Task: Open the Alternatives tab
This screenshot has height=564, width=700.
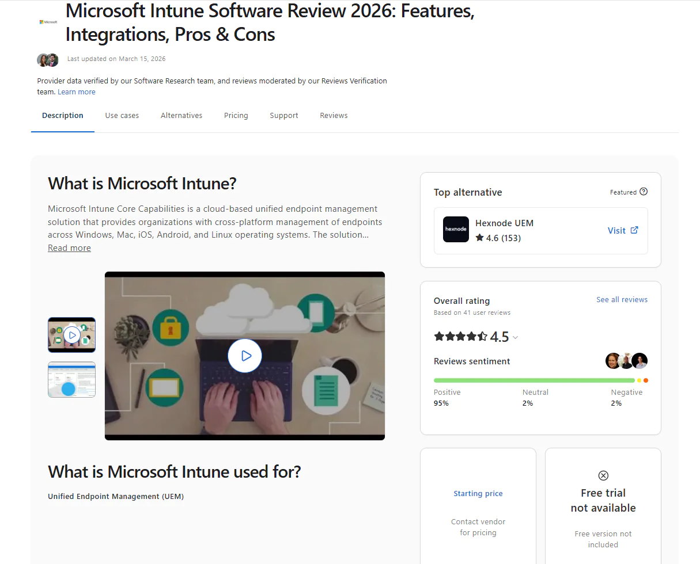Action: tap(181, 116)
